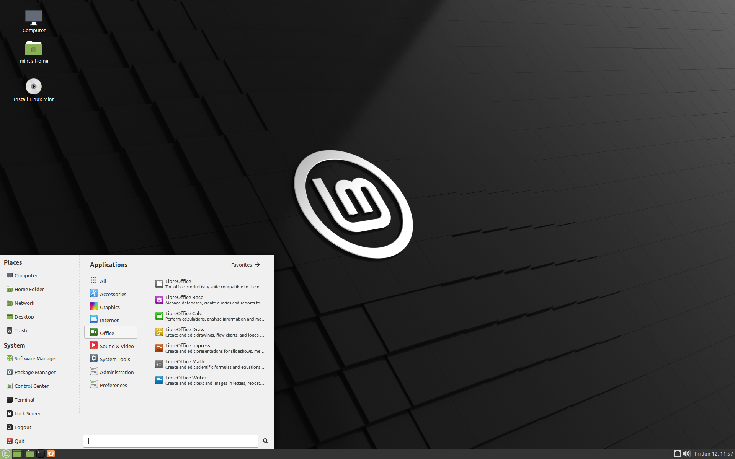Select the Graphics category
Viewport: 735px width, 459px height.
tap(109, 307)
